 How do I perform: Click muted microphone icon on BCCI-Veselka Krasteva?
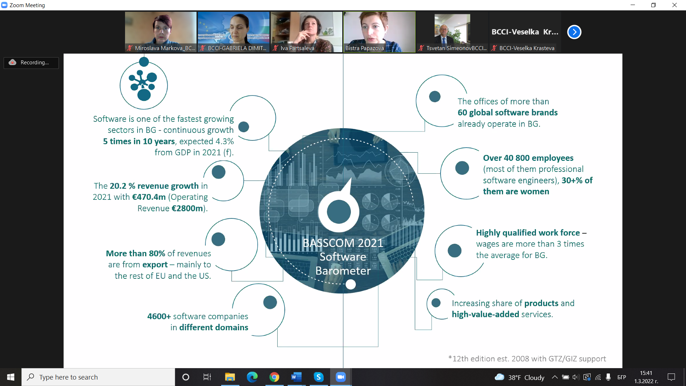coord(494,48)
